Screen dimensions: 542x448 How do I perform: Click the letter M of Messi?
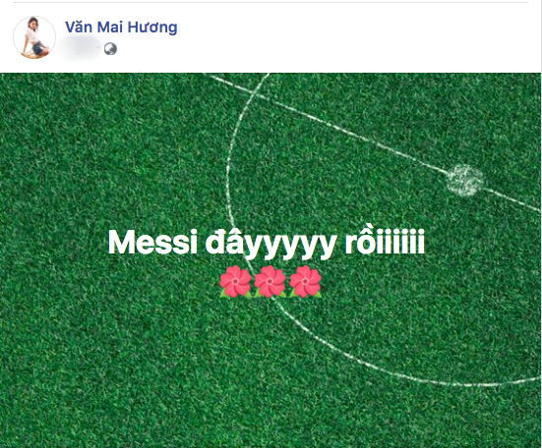click(x=121, y=243)
